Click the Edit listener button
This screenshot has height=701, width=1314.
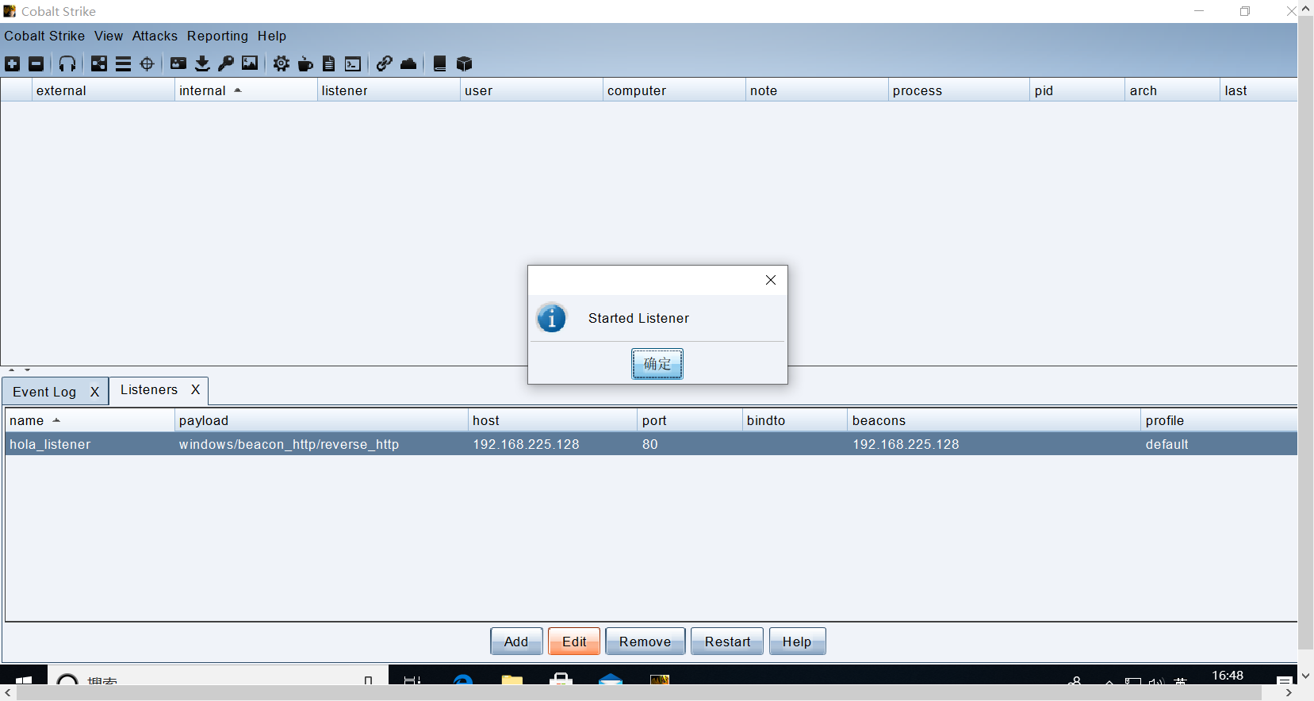click(574, 642)
